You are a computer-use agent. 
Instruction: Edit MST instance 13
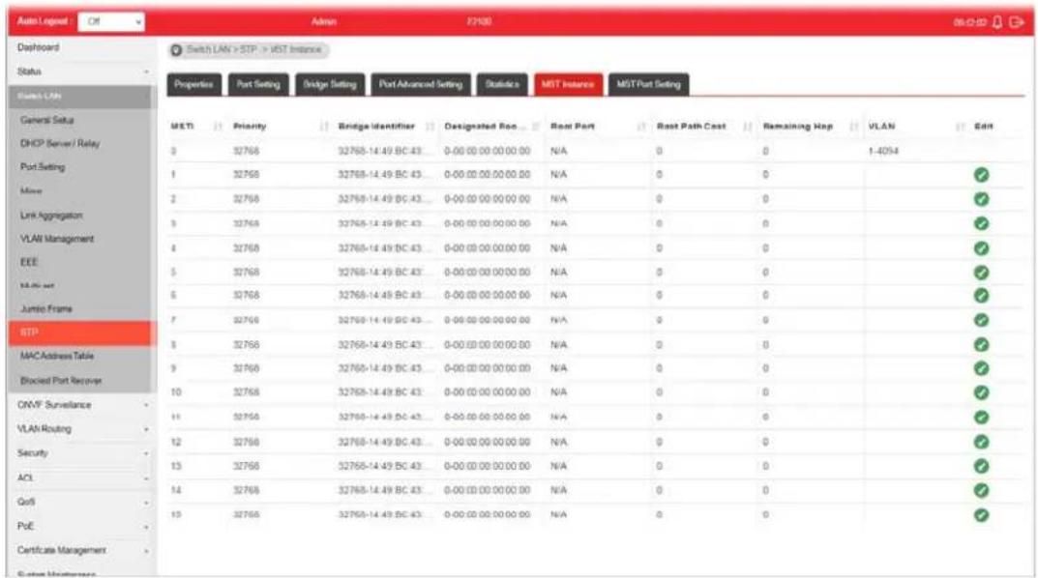point(981,466)
